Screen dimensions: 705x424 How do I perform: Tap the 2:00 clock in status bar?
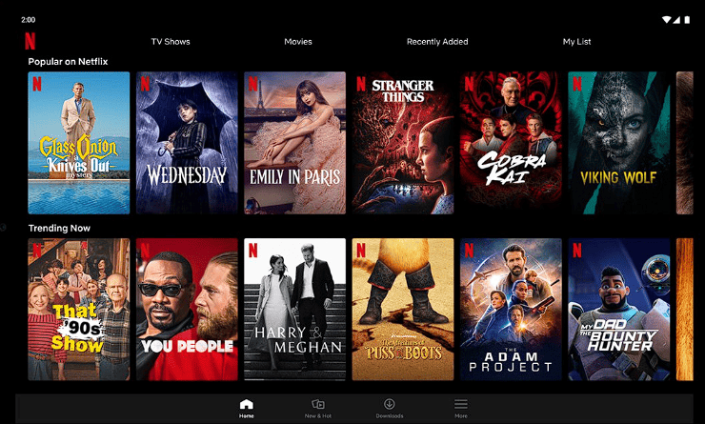(x=28, y=20)
